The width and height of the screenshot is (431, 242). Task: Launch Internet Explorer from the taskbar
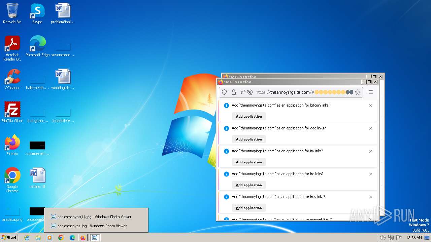tap(27, 238)
